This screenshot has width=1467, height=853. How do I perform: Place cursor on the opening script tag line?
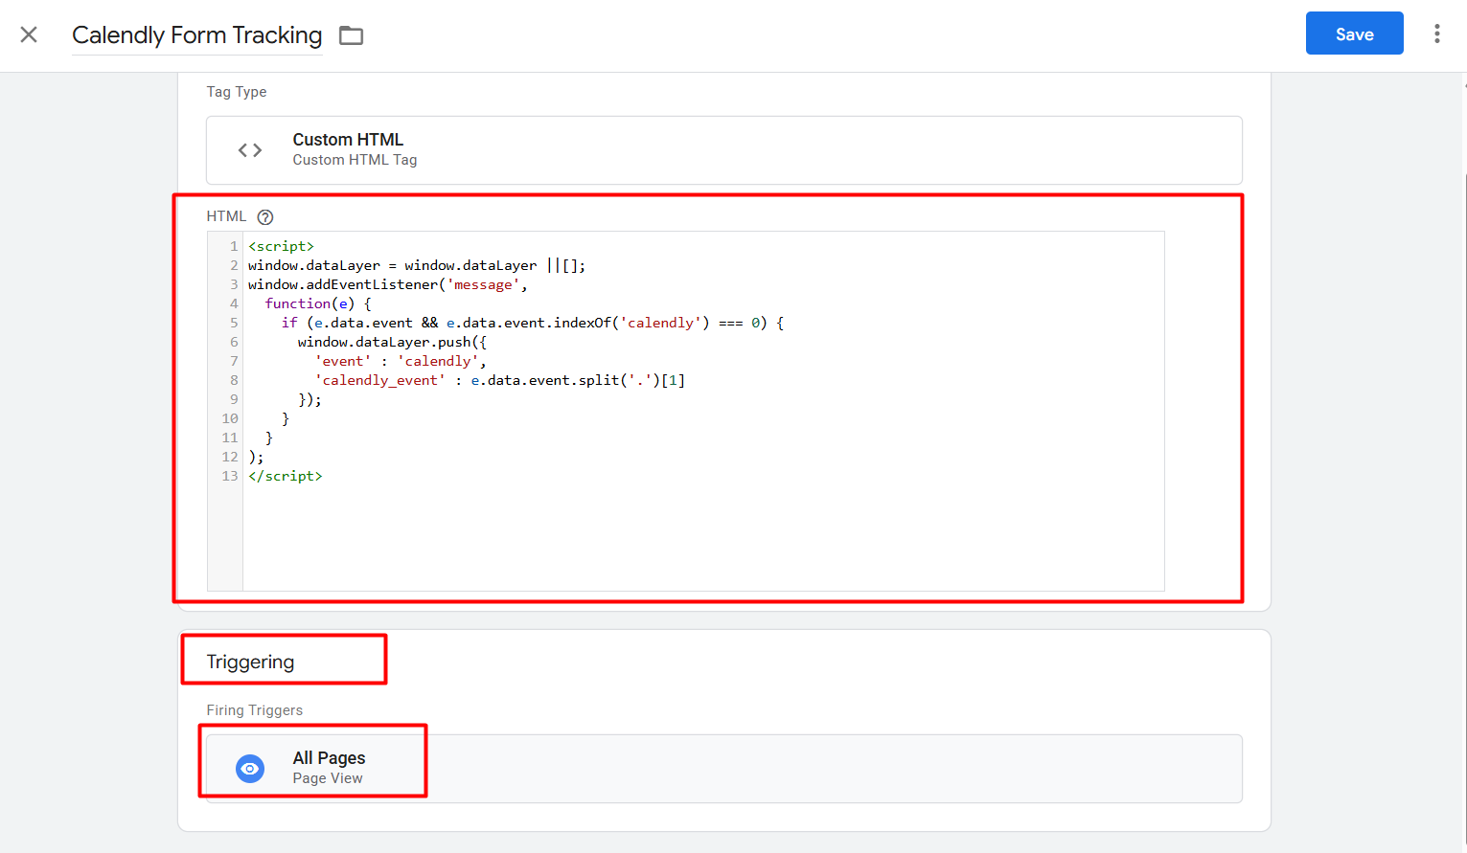click(x=281, y=246)
